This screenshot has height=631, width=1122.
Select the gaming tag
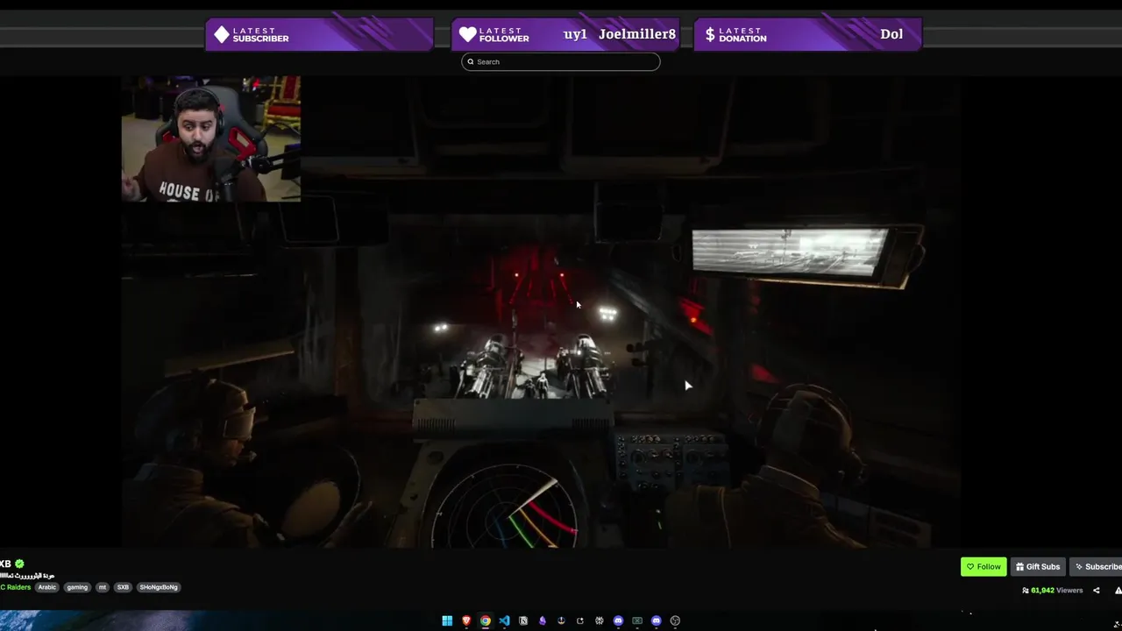pos(77,587)
